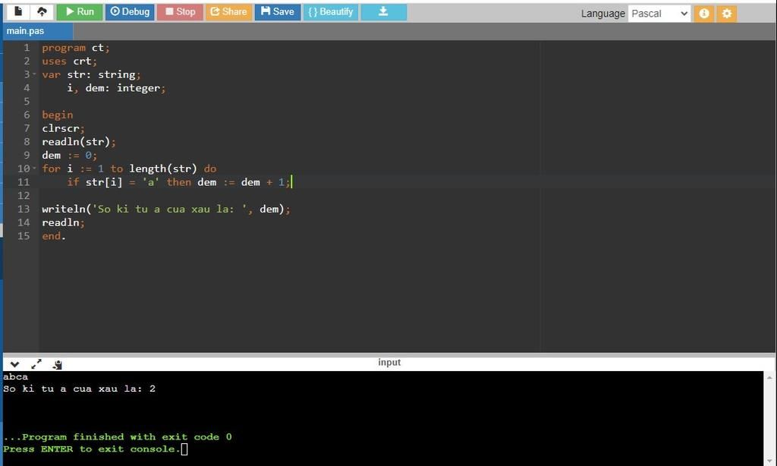The width and height of the screenshot is (777, 466).
Task: Click 'Press ENTER to exit console.' prompt
Action: click(92, 449)
